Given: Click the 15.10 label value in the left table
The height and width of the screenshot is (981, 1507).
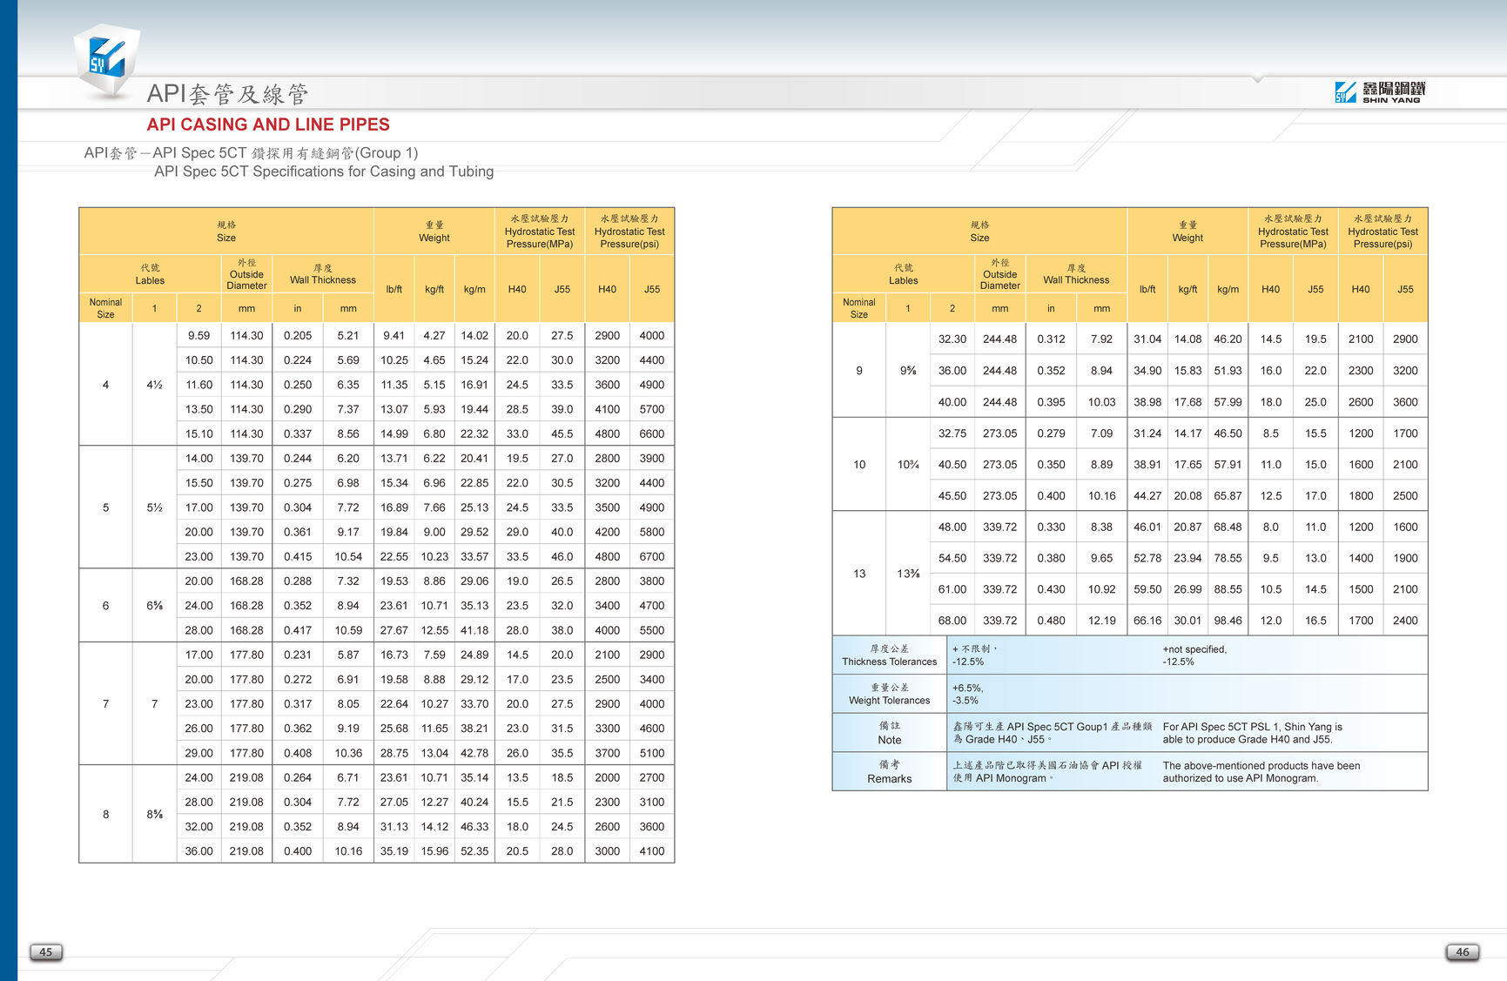Looking at the screenshot, I should click(198, 433).
